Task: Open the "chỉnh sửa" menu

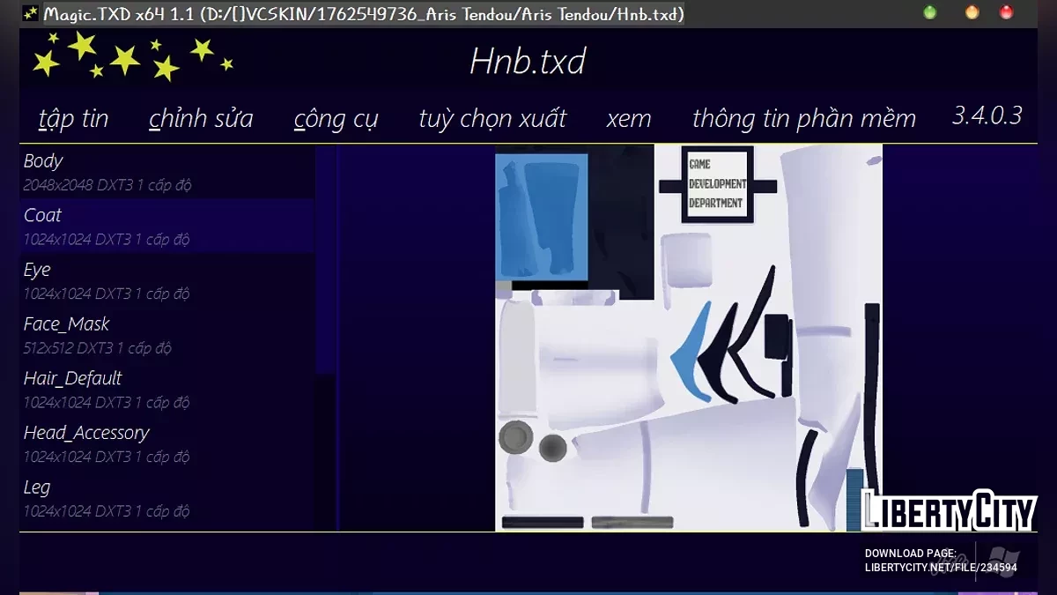Action: [201, 118]
